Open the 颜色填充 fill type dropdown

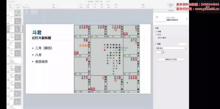point(171,48)
